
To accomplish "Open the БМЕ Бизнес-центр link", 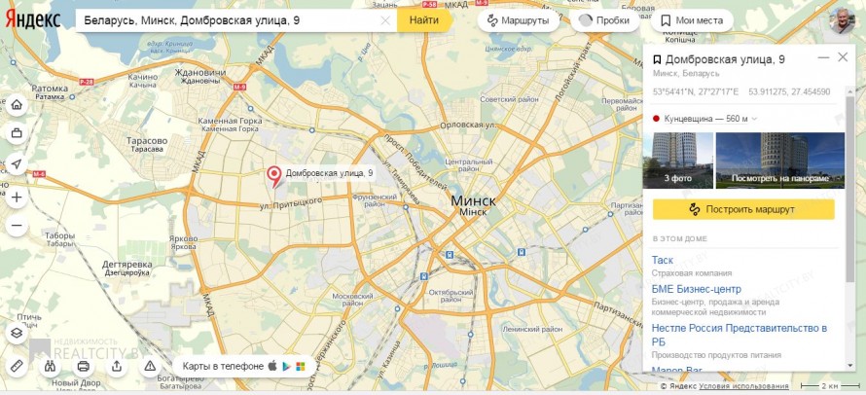I will 697,289.
